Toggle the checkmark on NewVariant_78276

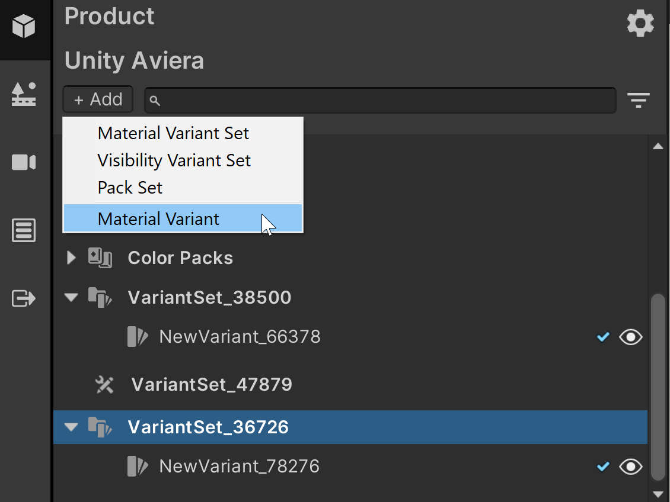tap(603, 466)
